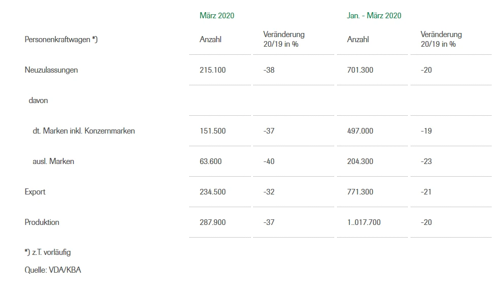Click the "Neuzulassungen" row label
This screenshot has height=294, width=495.
pyautogui.click(x=51, y=70)
